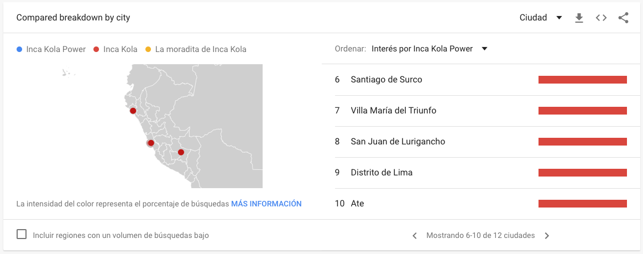The width and height of the screenshot is (643, 254).
Task: Open the MÁS INFORMACIÓN link
Action: coord(266,204)
